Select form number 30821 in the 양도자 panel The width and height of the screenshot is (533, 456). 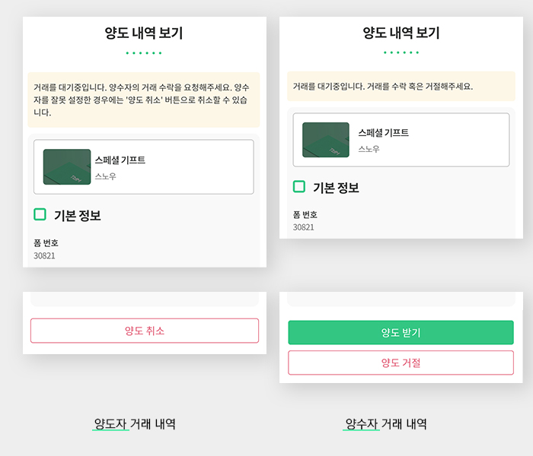(x=44, y=255)
